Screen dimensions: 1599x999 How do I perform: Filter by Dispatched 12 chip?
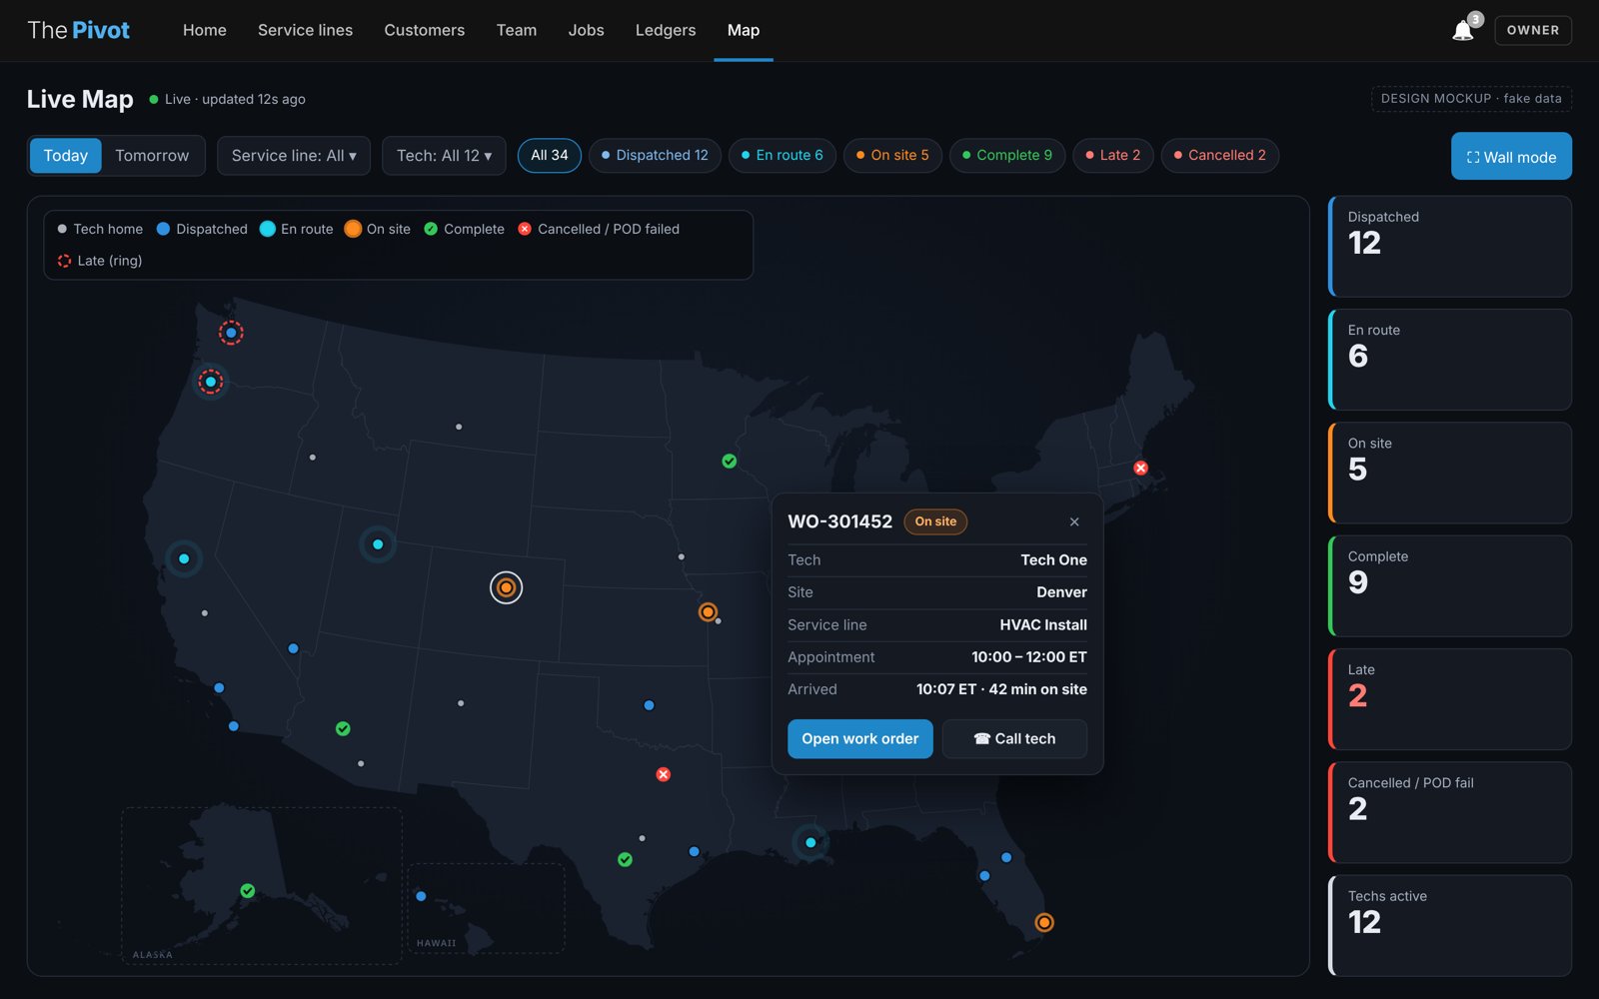655,155
